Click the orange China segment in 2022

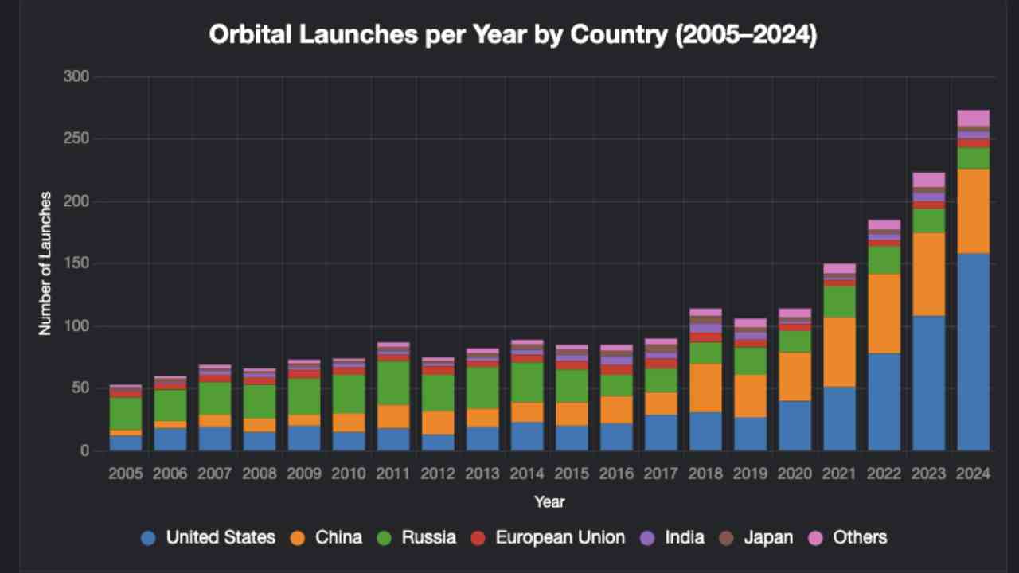click(884, 314)
